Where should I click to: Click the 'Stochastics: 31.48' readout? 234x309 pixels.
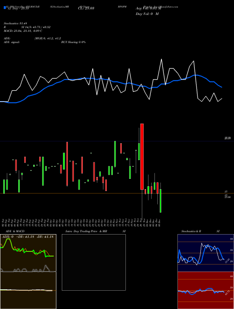coord(15,23)
